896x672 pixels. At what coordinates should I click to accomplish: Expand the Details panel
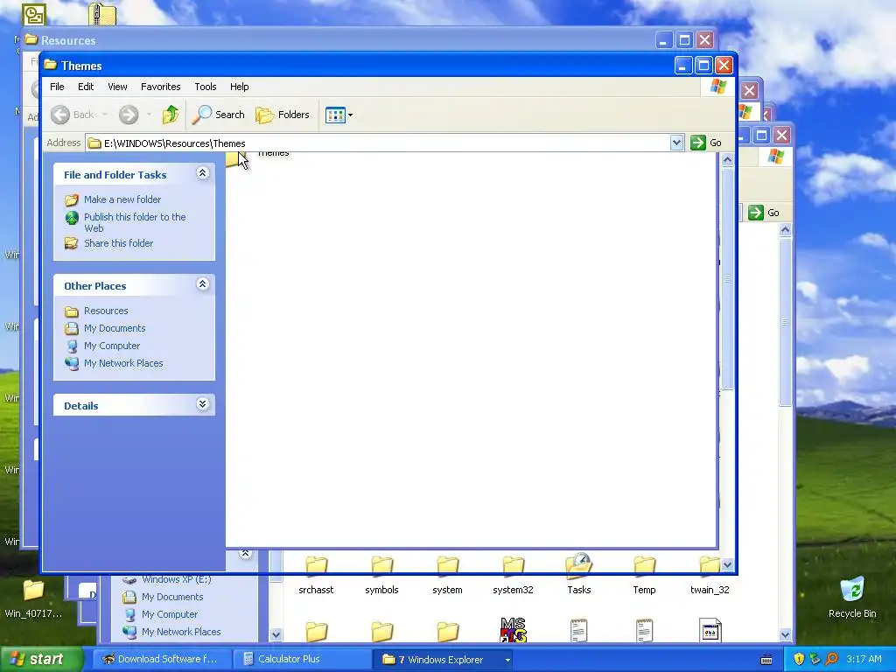pos(202,404)
